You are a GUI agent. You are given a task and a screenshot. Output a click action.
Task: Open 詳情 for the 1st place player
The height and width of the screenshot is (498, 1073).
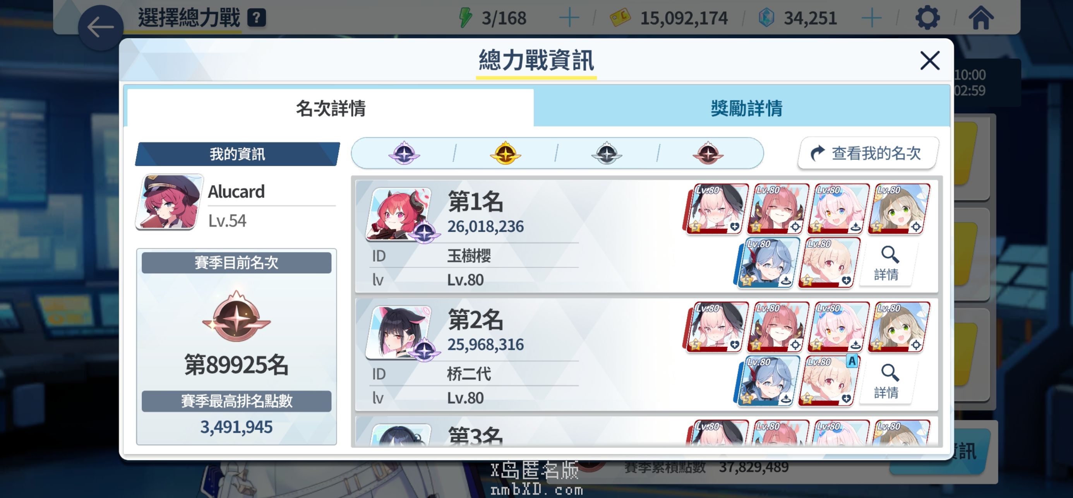886,263
